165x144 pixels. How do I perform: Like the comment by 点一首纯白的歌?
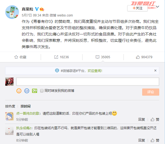[x=155, y=119]
